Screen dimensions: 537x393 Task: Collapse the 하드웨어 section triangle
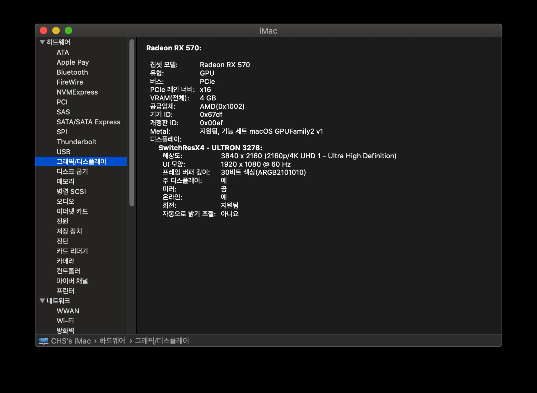tap(42, 42)
